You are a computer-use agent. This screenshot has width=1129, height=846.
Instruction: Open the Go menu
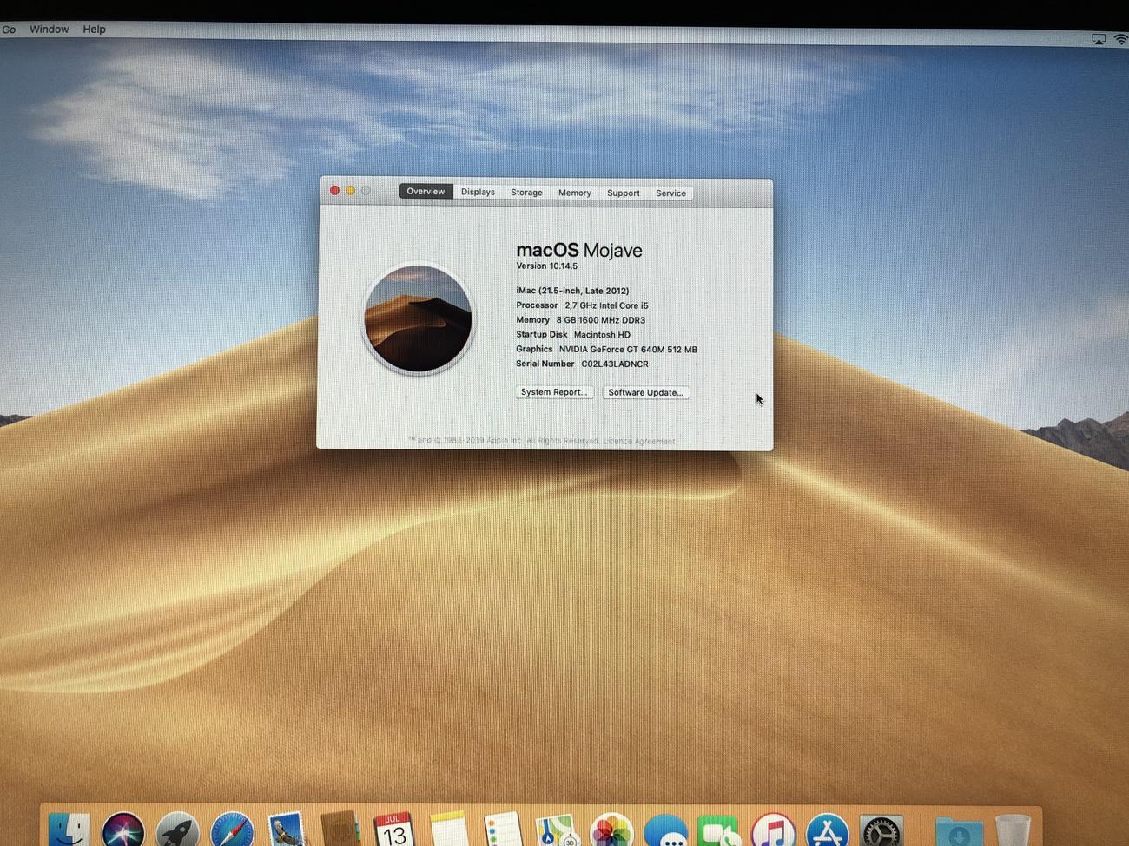click(x=9, y=30)
